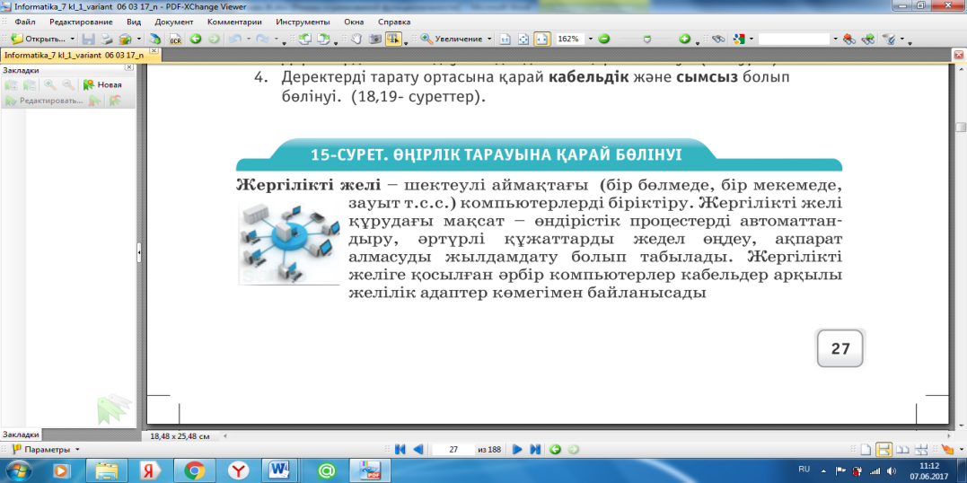Find next match binoculars icon

pyautogui.click(x=868, y=39)
